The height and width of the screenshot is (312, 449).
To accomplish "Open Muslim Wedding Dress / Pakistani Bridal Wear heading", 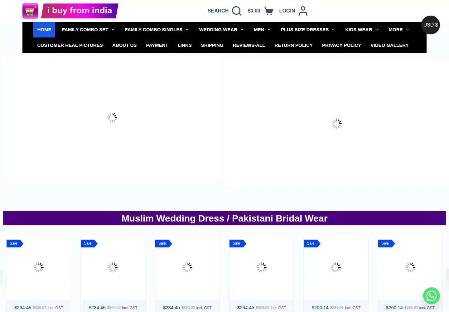I will (x=224, y=218).
